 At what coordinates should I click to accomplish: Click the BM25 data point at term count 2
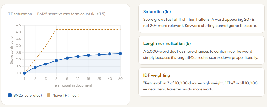(35, 67)
